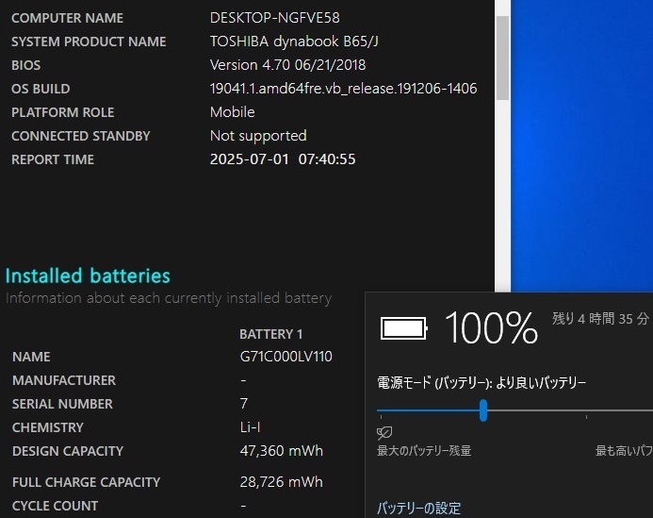
Task: Click Information about each installed battery subtitle
Action: tap(169, 298)
